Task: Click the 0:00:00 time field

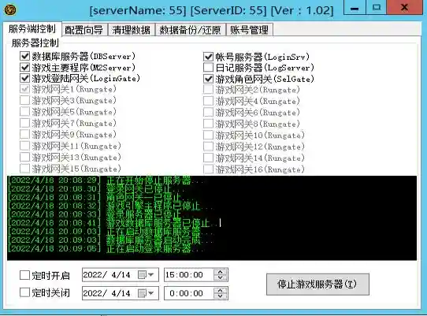Action: coord(196,293)
